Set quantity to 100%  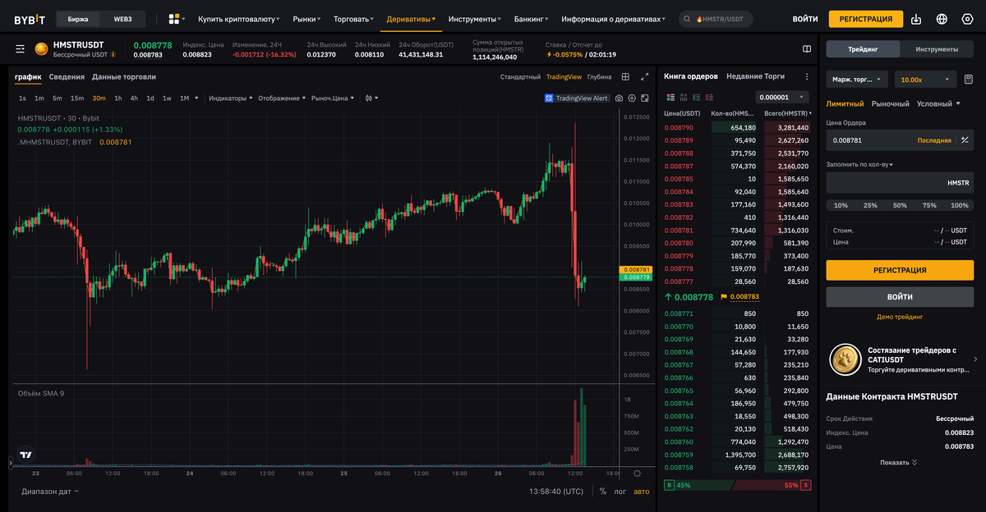(x=960, y=205)
